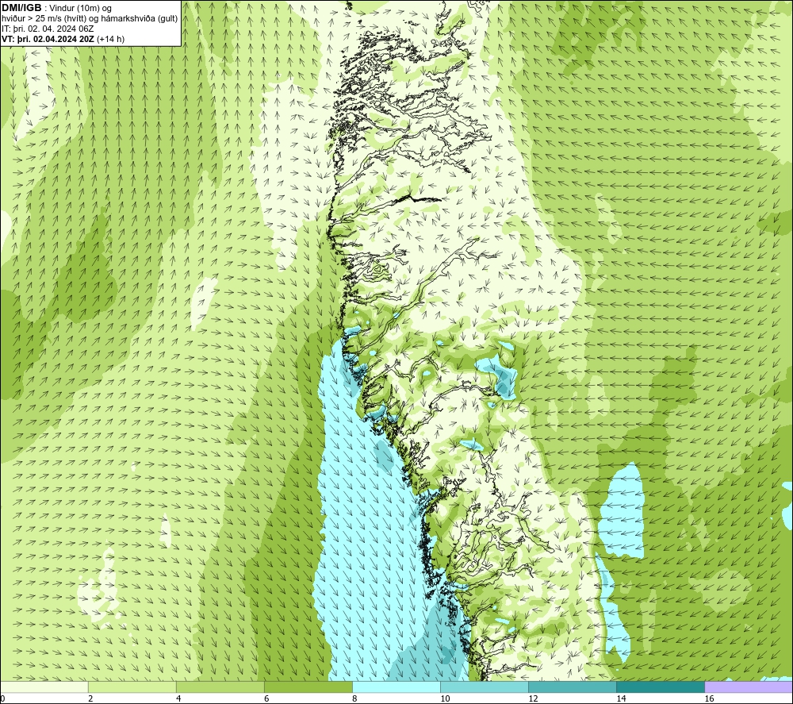This screenshot has width=793, height=704.
Task: Click the legend label '10'
Action: coord(445,699)
